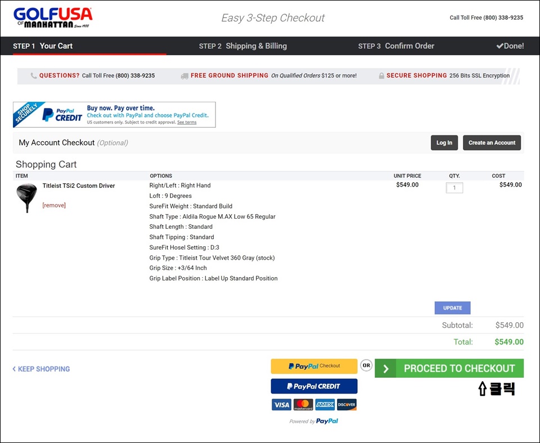Click the "QUESTIONS?" text in the info bar
This screenshot has height=443, width=540.
59,75
